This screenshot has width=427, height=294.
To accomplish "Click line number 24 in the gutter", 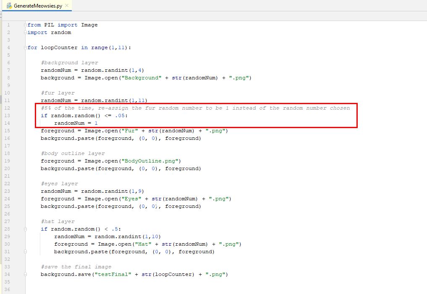I will pos(7,199).
